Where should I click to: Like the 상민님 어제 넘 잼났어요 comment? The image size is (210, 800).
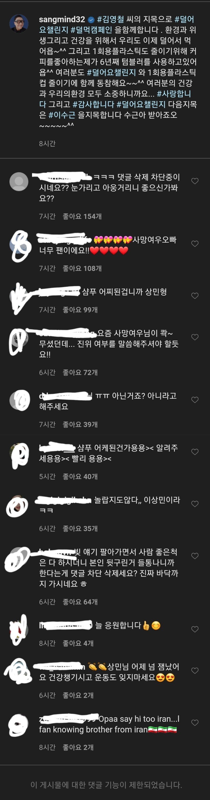pyautogui.click(x=195, y=671)
